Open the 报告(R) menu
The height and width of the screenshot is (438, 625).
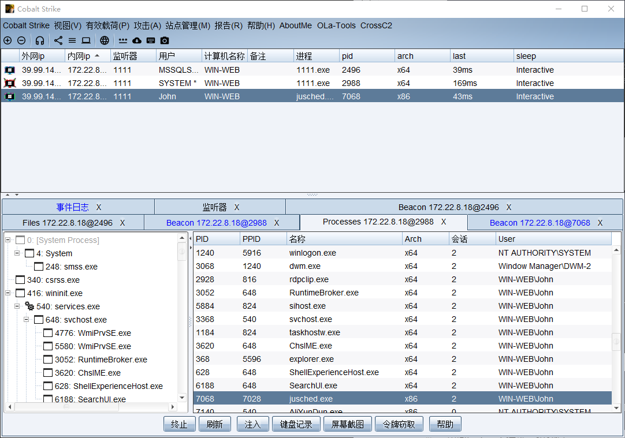click(x=228, y=25)
